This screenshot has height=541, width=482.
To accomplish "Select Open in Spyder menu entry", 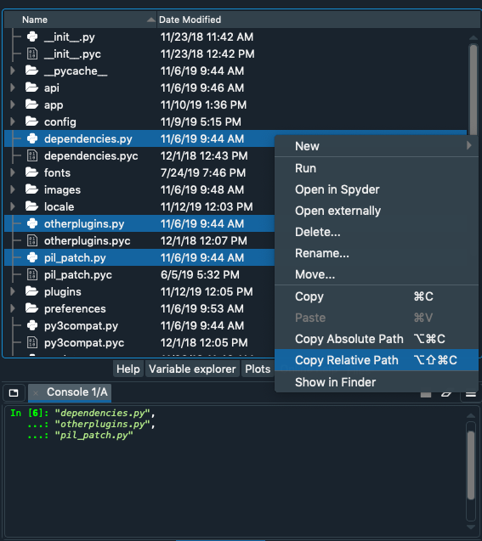I will 337,189.
